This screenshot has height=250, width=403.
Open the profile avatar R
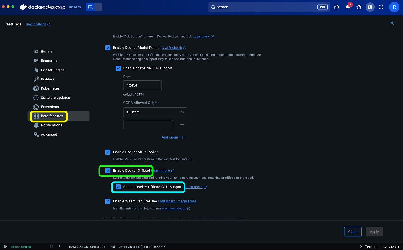click(x=394, y=7)
